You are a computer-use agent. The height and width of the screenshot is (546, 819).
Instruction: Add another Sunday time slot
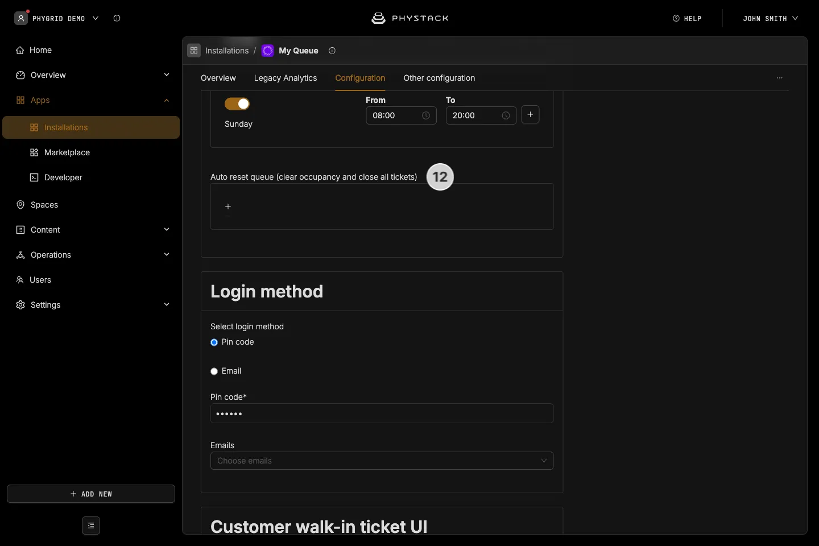click(x=530, y=115)
